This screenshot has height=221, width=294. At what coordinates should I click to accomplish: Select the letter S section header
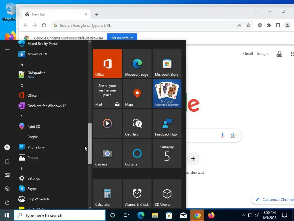(x=22, y=169)
